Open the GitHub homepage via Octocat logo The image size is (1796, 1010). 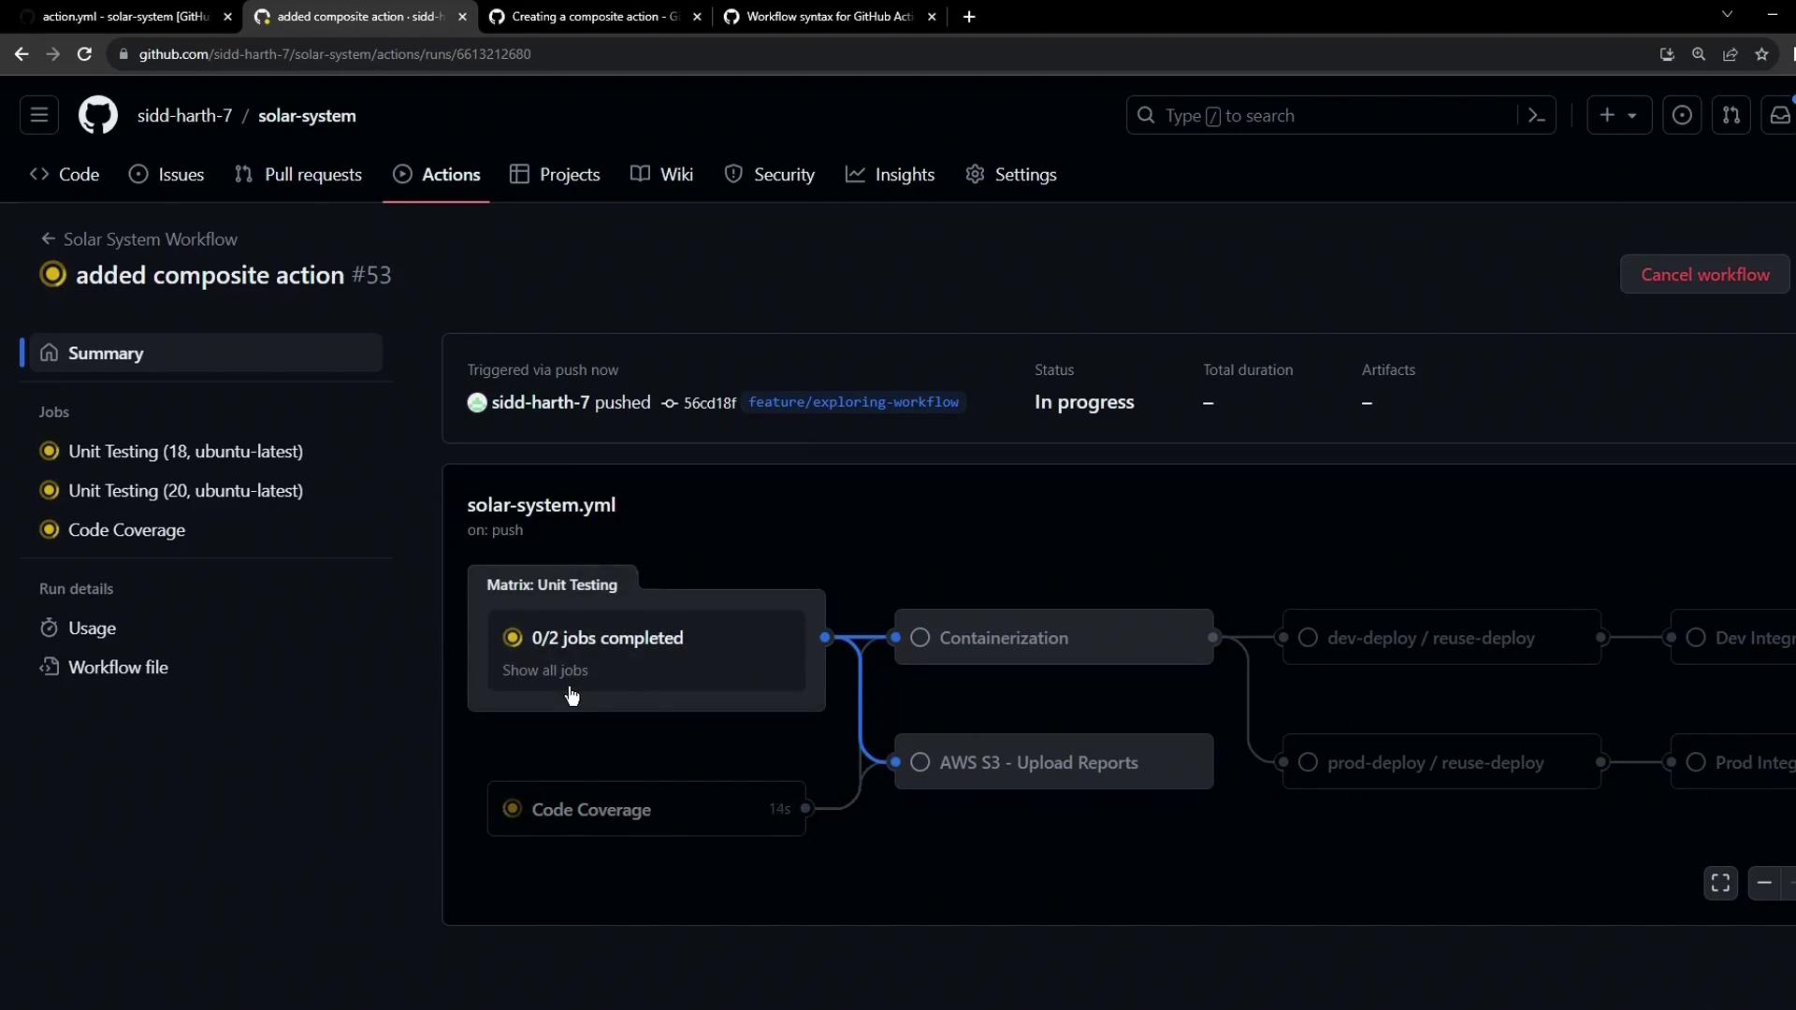tap(97, 116)
